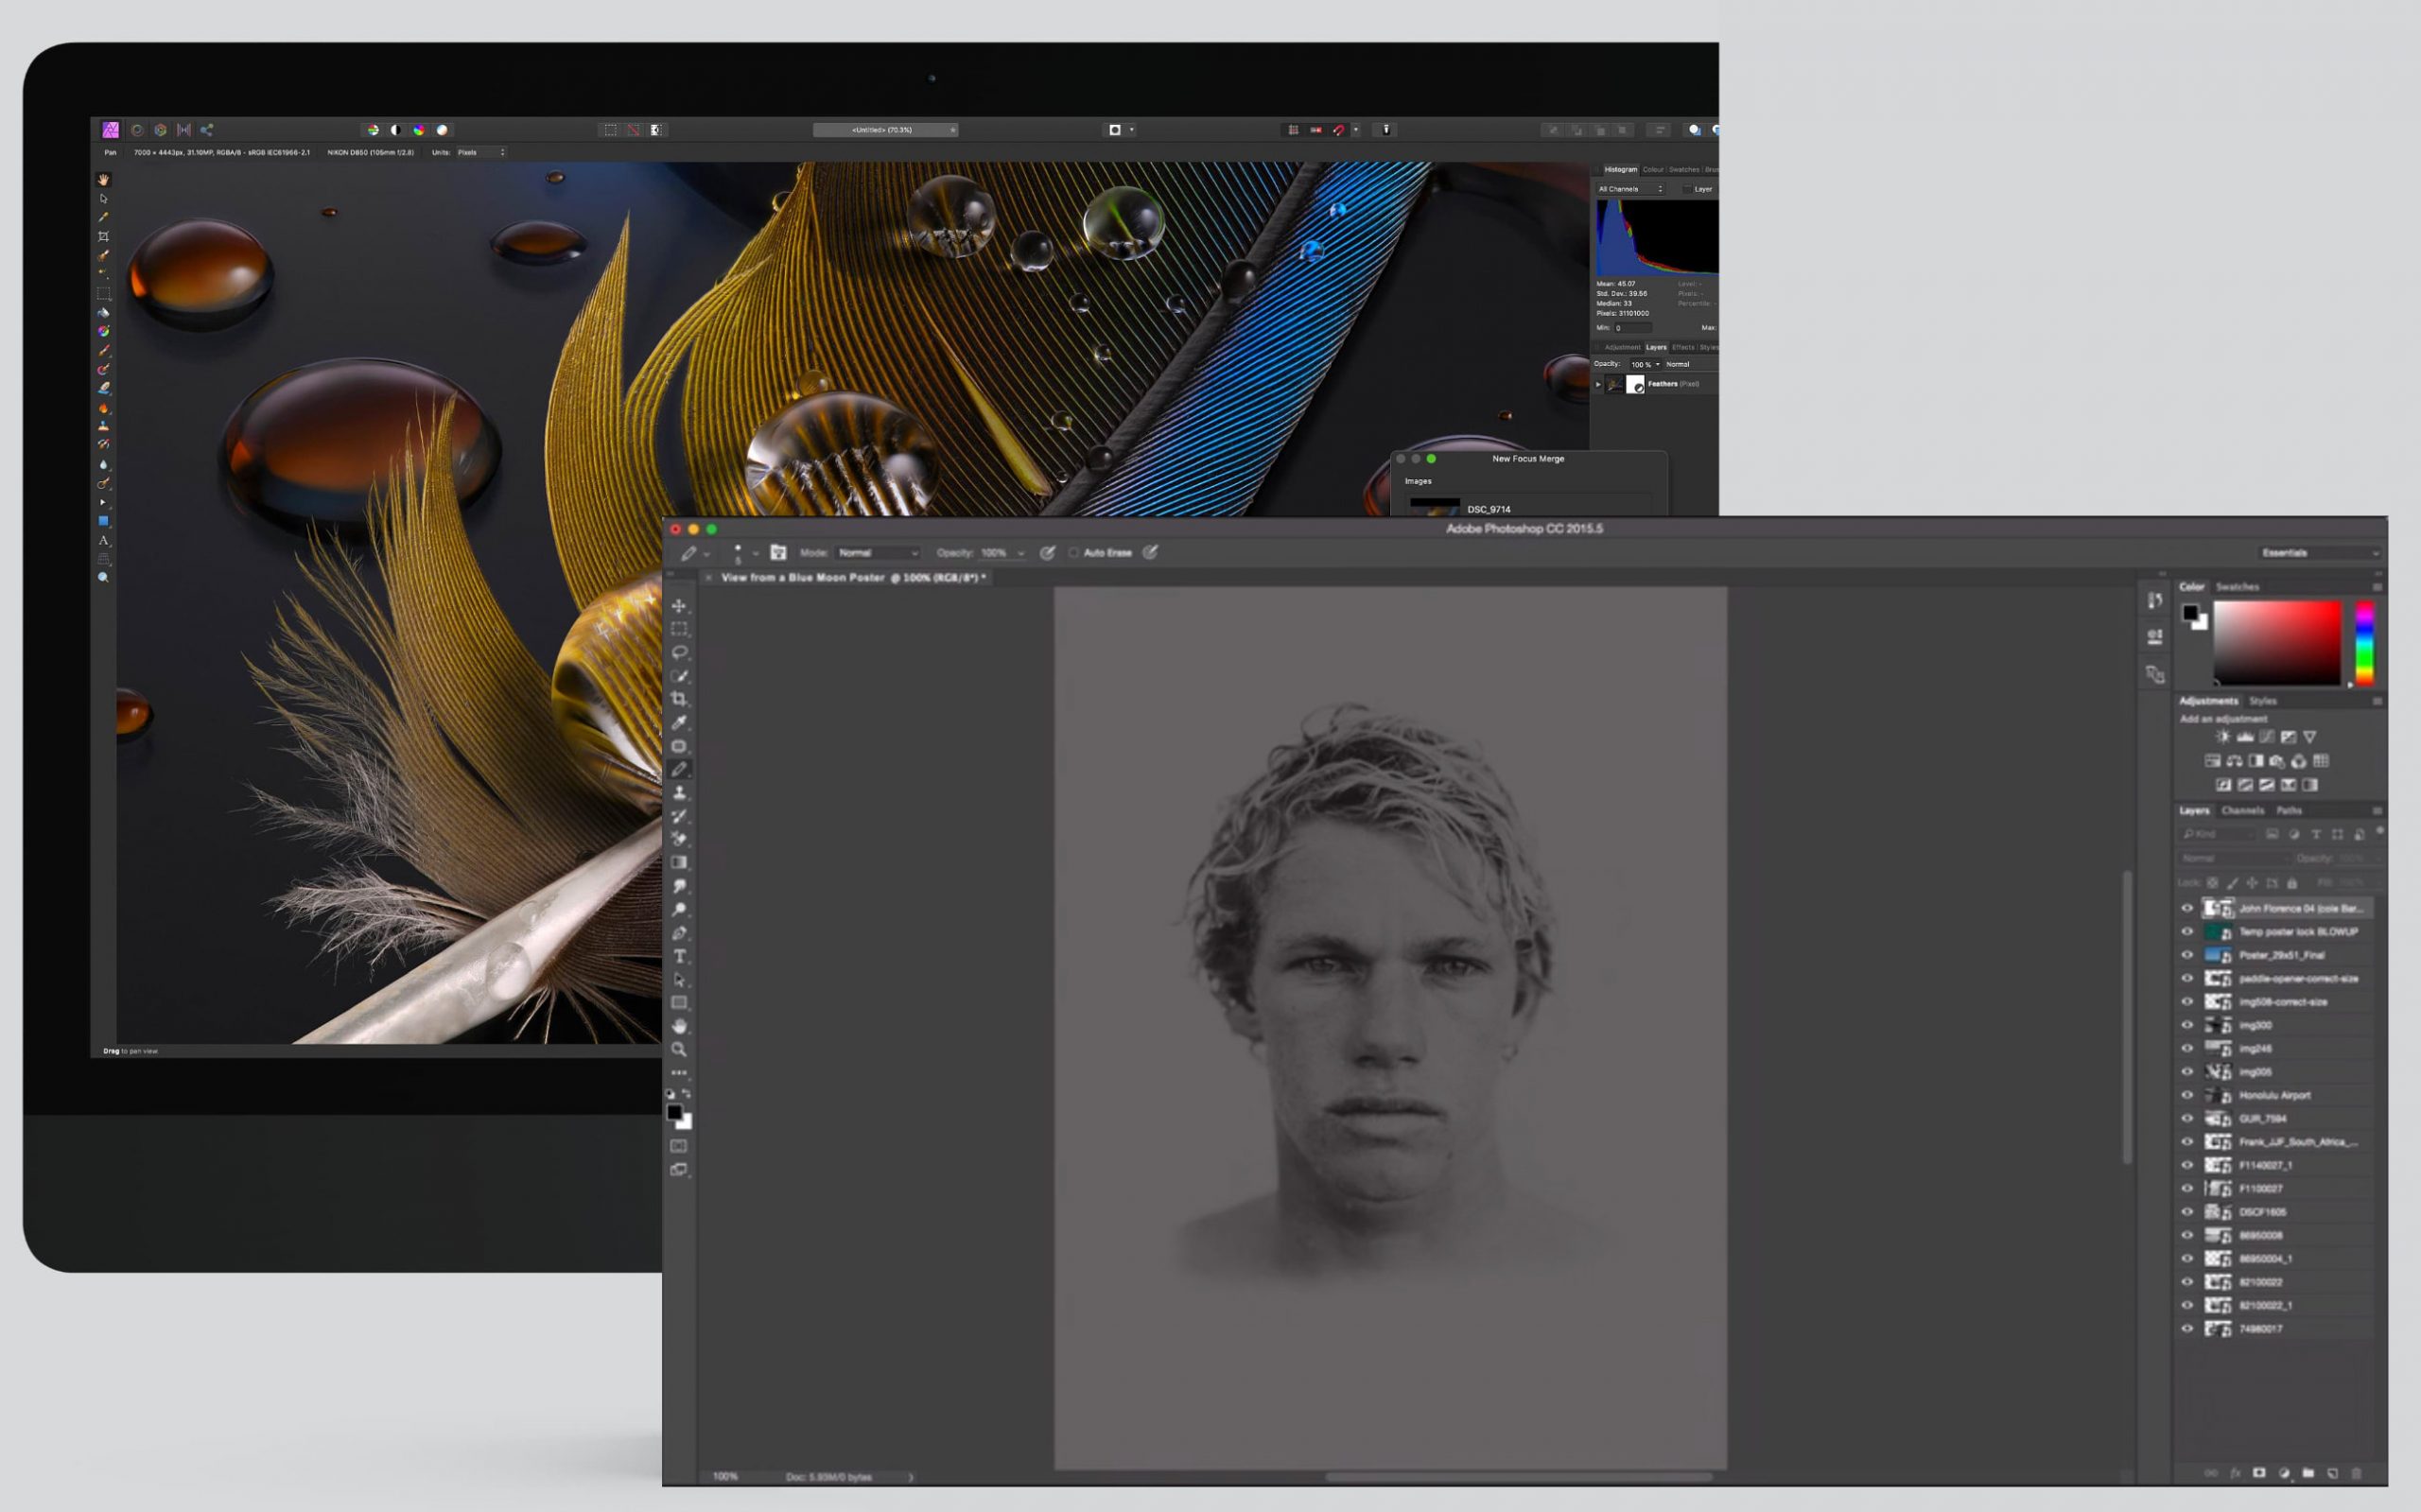
Task: Swap foreground and background colors in Photoshop
Action: (x=686, y=1094)
